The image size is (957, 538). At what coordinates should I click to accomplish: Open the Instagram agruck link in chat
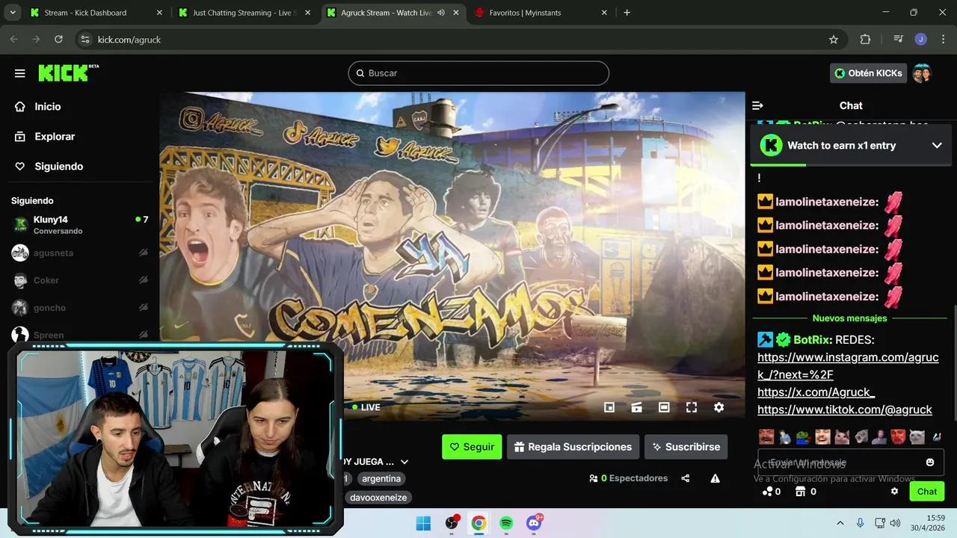click(848, 366)
